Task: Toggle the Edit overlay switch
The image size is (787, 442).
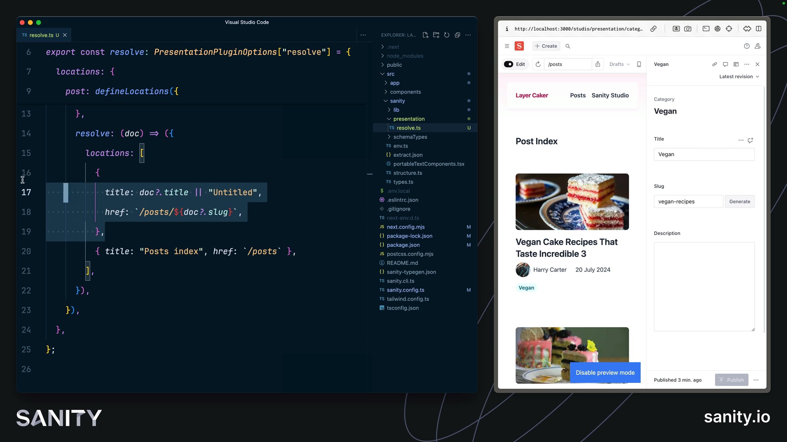Action: pyautogui.click(x=508, y=64)
